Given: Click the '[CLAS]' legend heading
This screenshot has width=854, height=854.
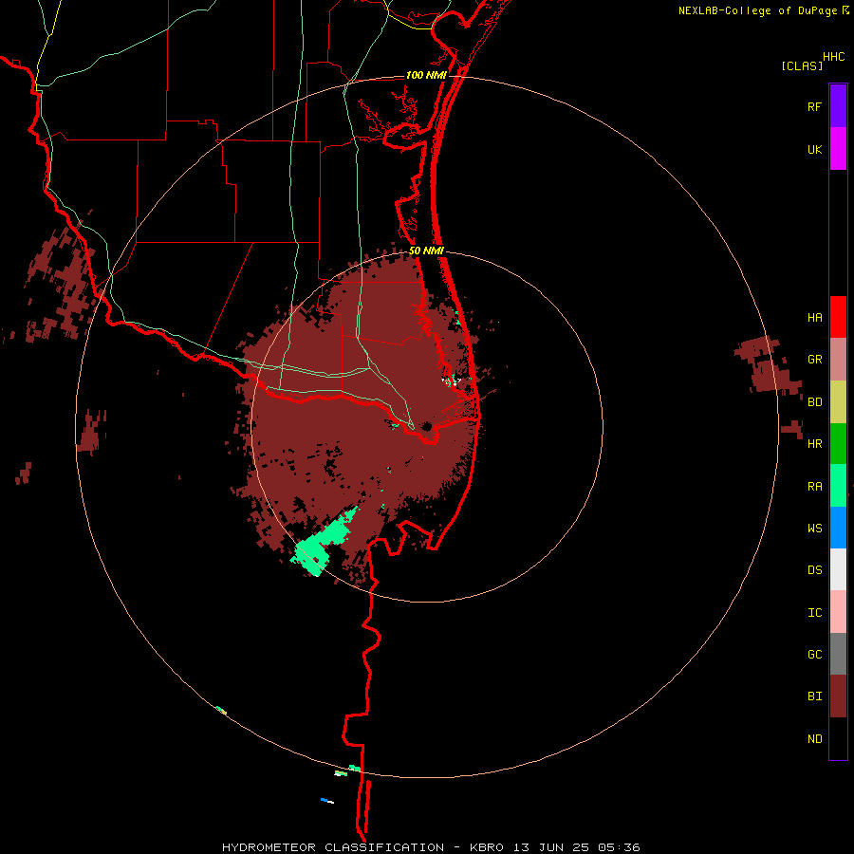Looking at the screenshot, I should pyautogui.click(x=802, y=65).
